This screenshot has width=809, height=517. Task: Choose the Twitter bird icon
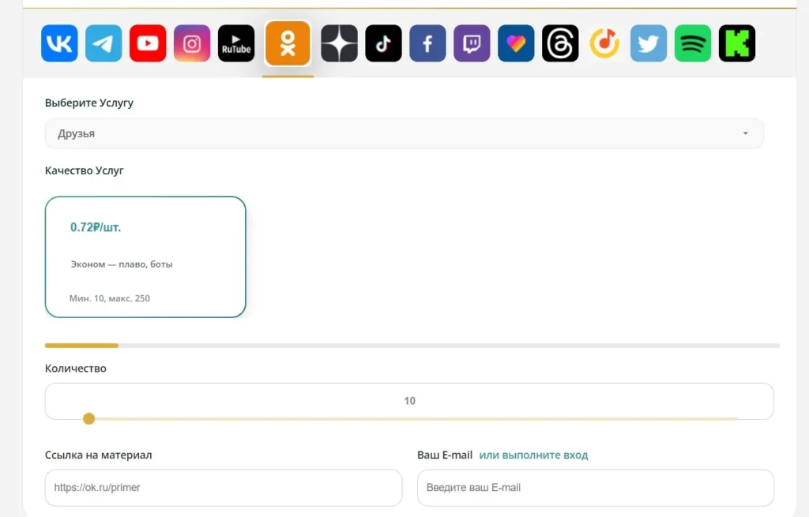click(649, 43)
